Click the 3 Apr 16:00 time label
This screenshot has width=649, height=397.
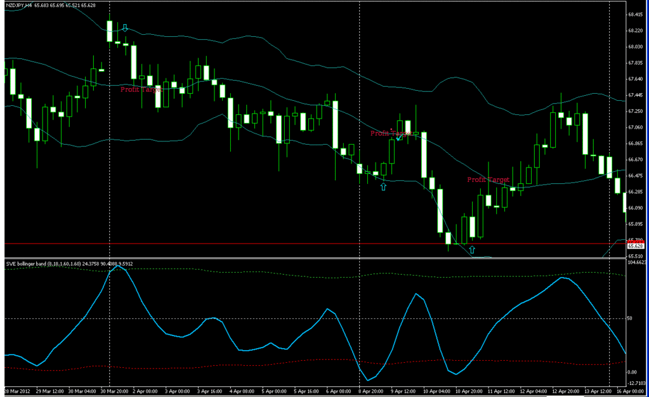click(209, 391)
